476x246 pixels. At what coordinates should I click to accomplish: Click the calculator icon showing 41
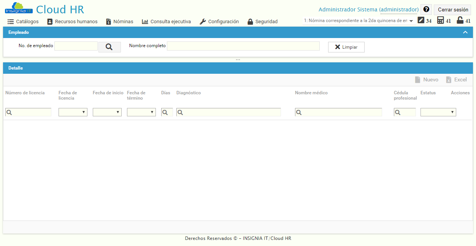point(441,20)
